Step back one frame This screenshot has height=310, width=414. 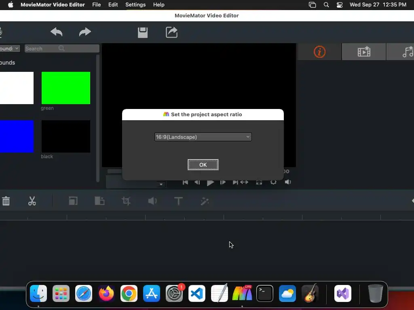[x=197, y=182]
